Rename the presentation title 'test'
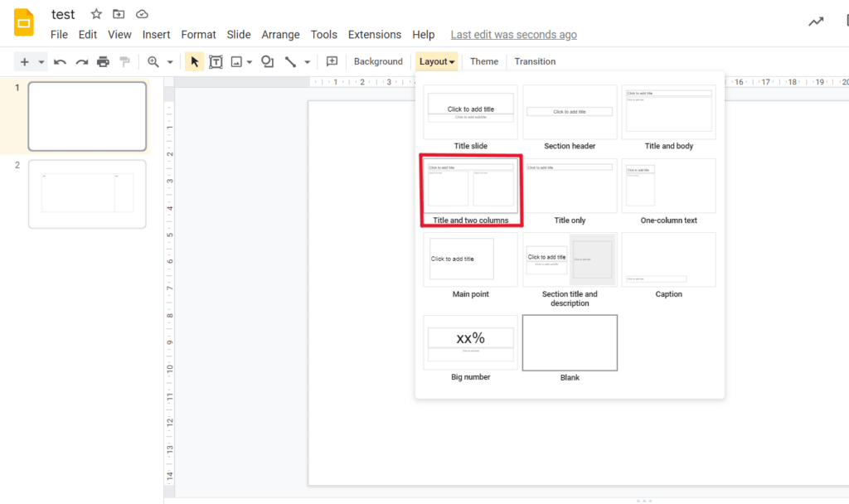This screenshot has width=849, height=504. pyautogui.click(x=63, y=15)
